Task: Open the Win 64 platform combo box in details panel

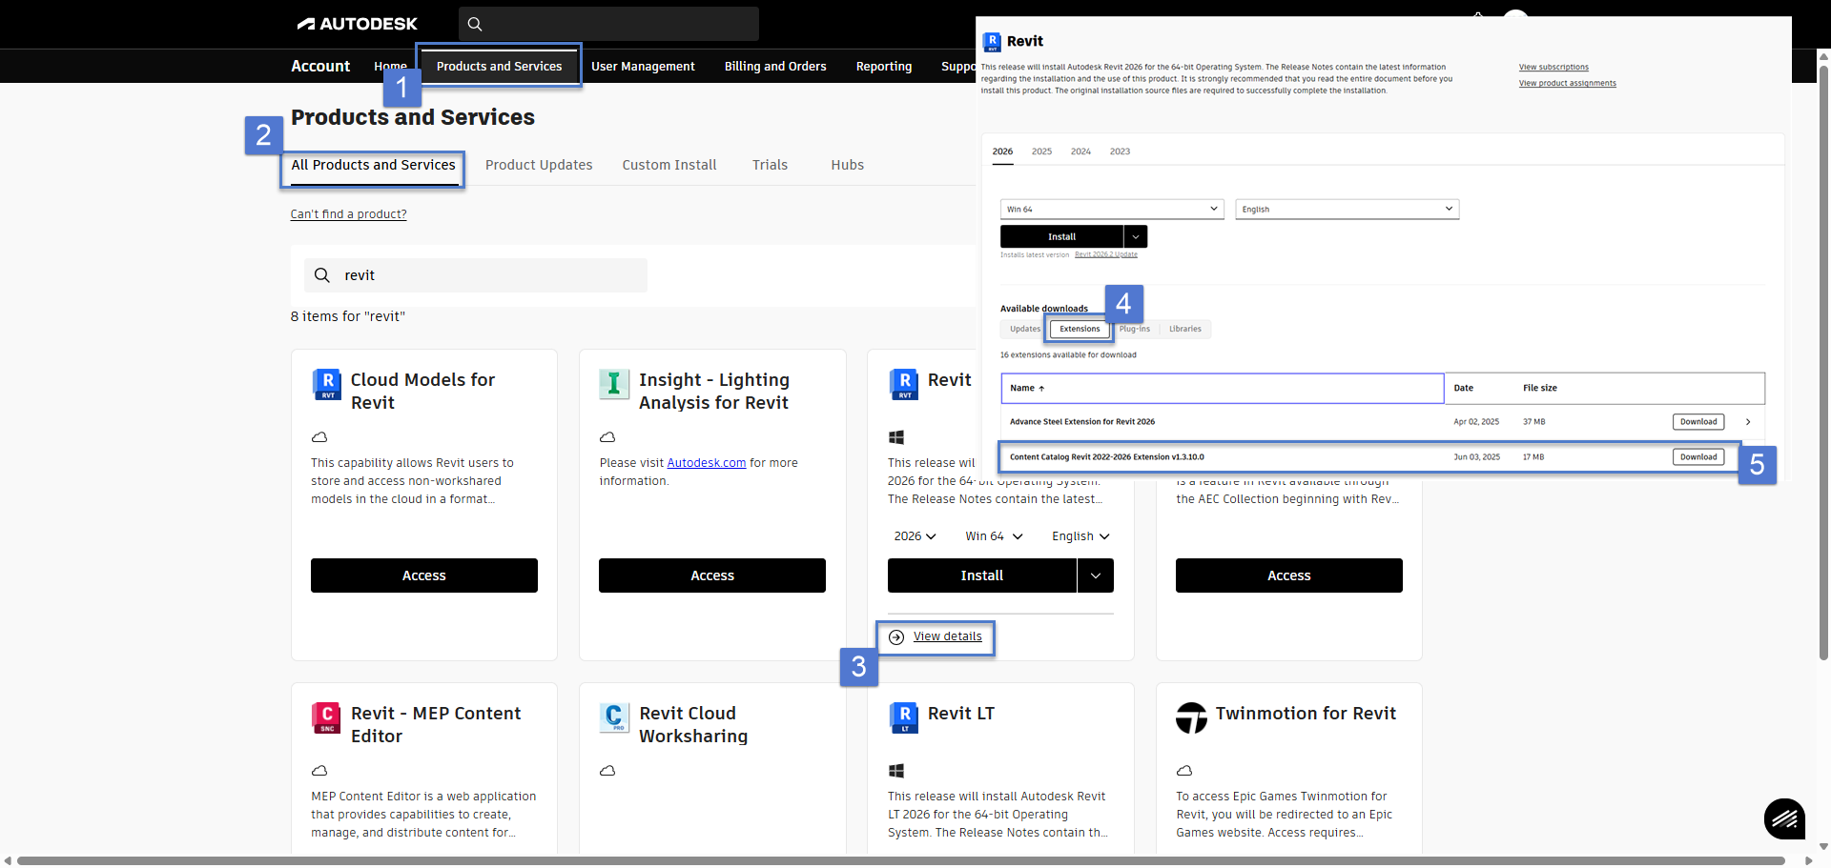Action: click(x=1112, y=210)
